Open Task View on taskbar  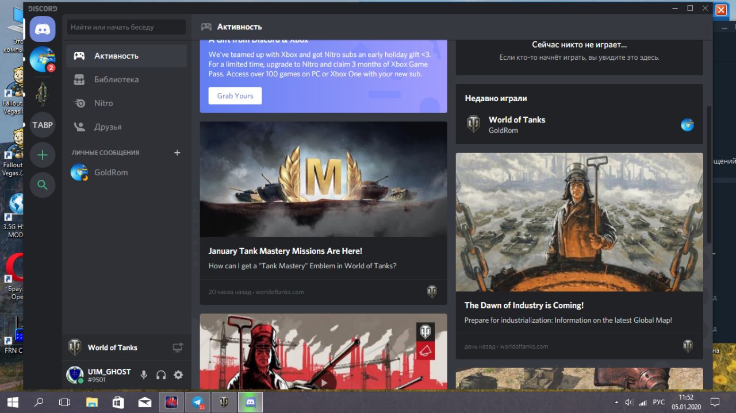coord(65,402)
